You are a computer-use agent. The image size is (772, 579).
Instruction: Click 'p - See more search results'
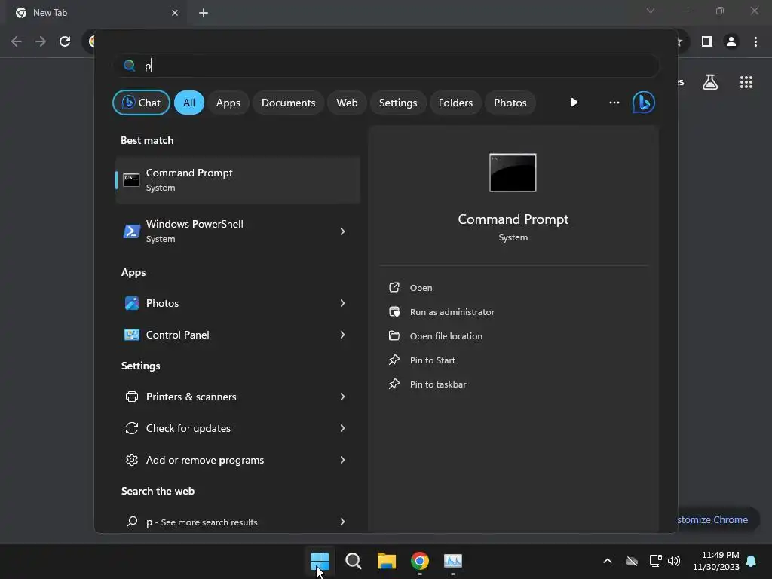237,522
